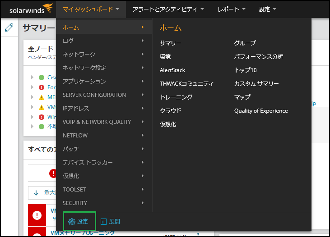Open the 設定 dropdown in top bar
The width and height of the screenshot is (330, 237).
click(267, 9)
